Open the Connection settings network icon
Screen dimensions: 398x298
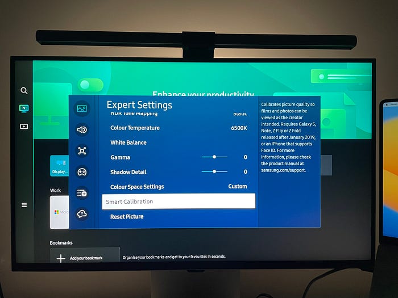click(x=82, y=151)
